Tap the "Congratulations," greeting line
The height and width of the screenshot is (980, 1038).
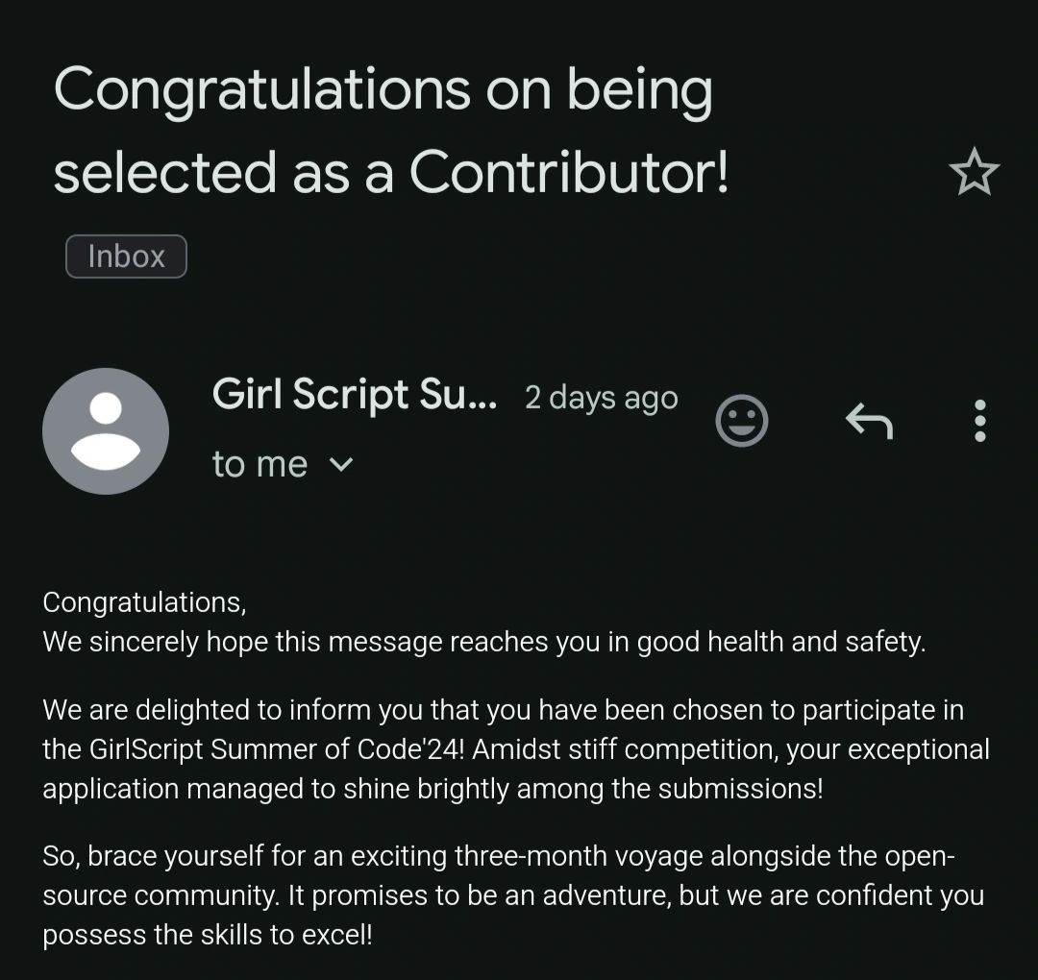point(144,602)
